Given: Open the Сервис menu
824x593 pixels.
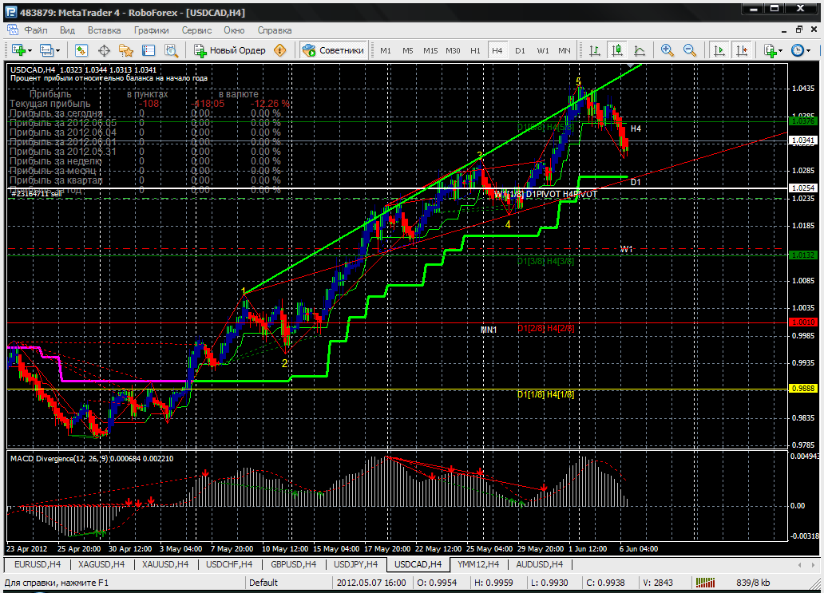Looking at the screenshot, I should (196, 30).
